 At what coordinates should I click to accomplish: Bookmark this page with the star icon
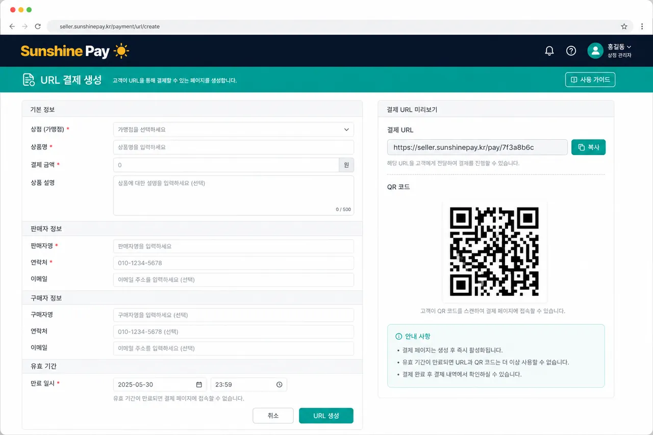(x=624, y=27)
